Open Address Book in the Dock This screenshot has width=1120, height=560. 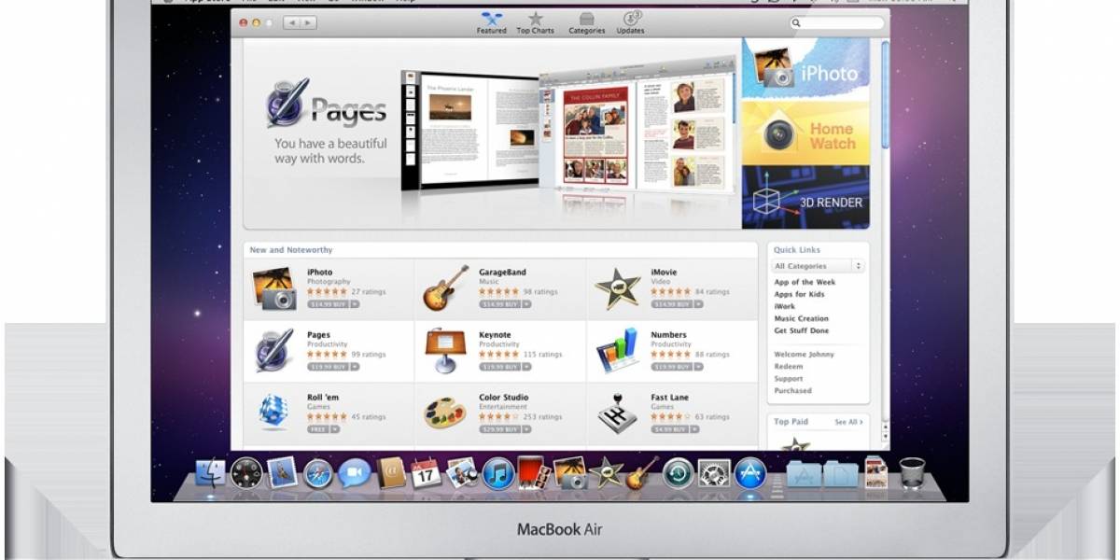tap(391, 472)
